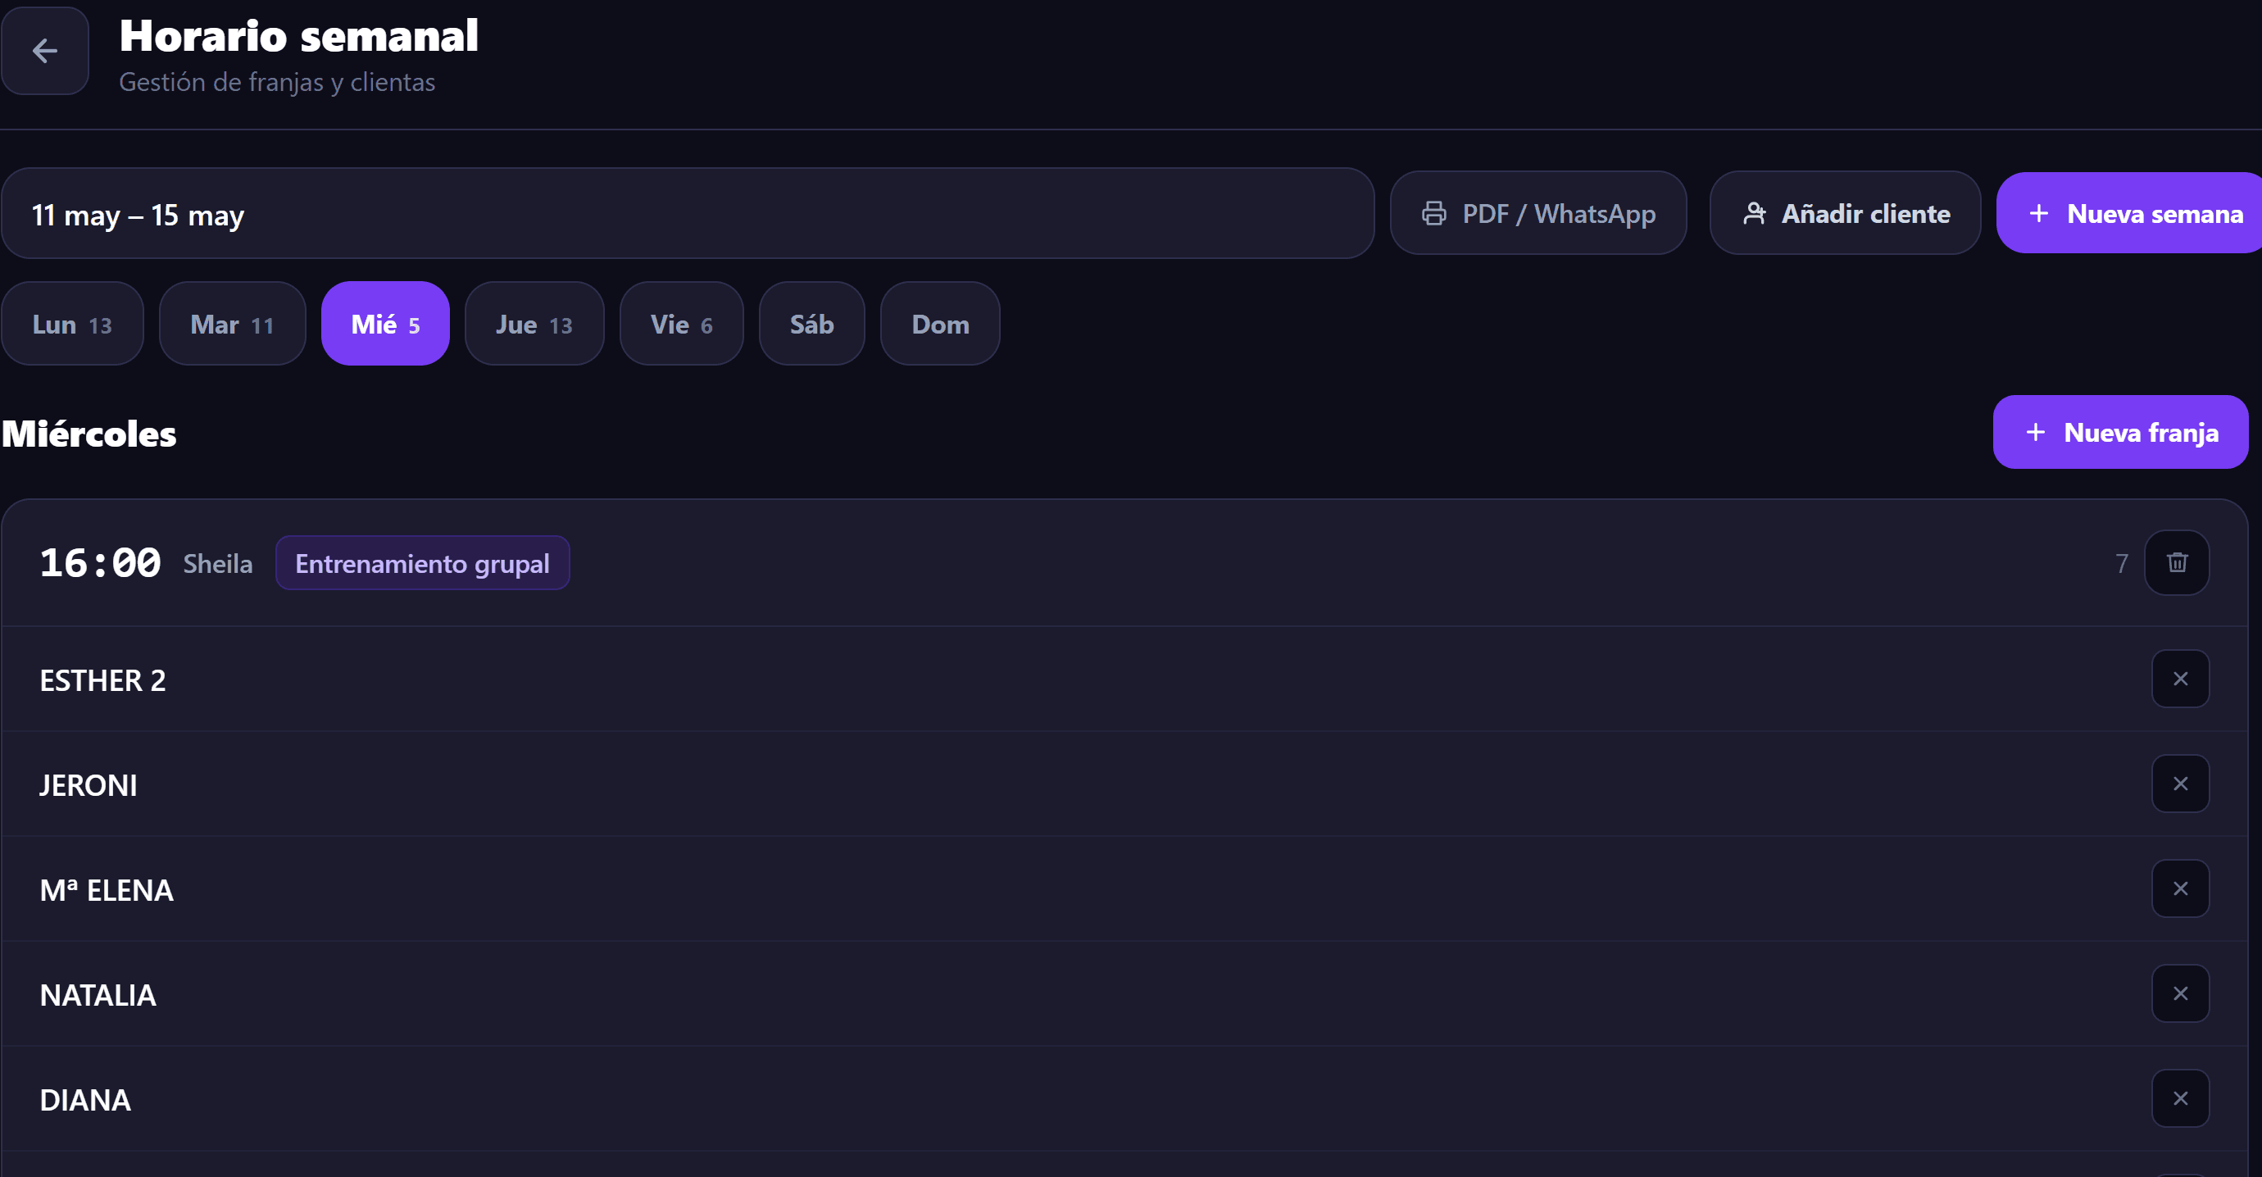Select the Dom tab
The height and width of the screenshot is (1177, 2262).
(939, 323)
